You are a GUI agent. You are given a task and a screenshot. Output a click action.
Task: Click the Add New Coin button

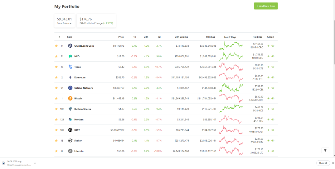266,6
